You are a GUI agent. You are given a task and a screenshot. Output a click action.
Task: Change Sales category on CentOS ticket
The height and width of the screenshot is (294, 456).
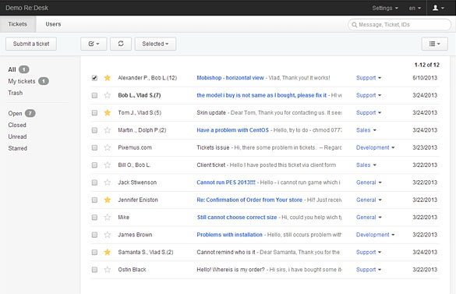pos(366,130)
